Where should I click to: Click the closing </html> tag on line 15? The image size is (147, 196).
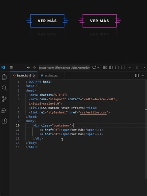tap(32, 147)
